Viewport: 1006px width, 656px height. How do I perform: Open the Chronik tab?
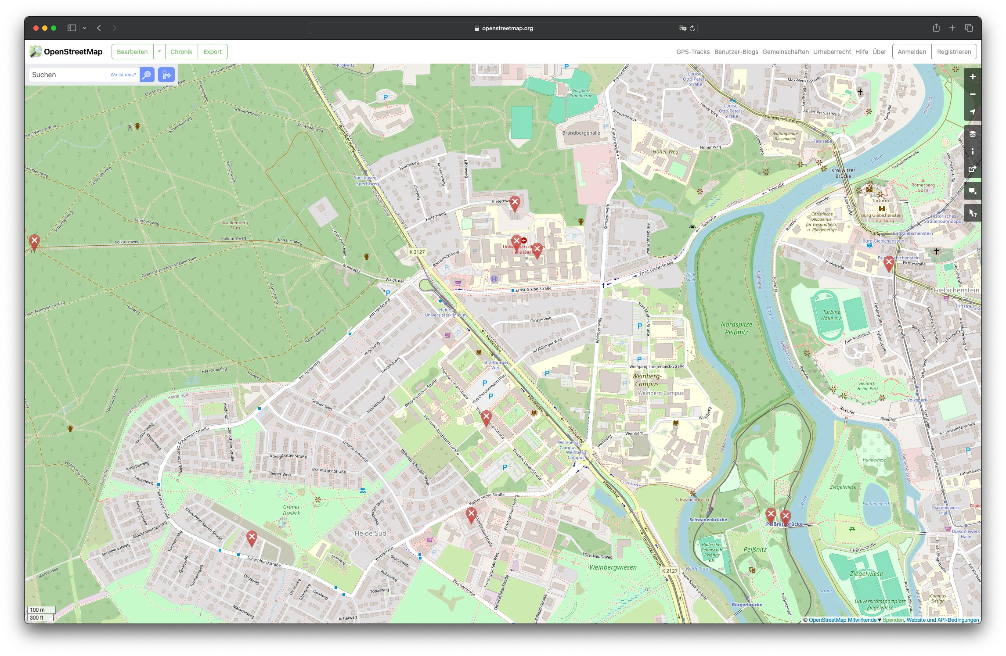(181, 52)
